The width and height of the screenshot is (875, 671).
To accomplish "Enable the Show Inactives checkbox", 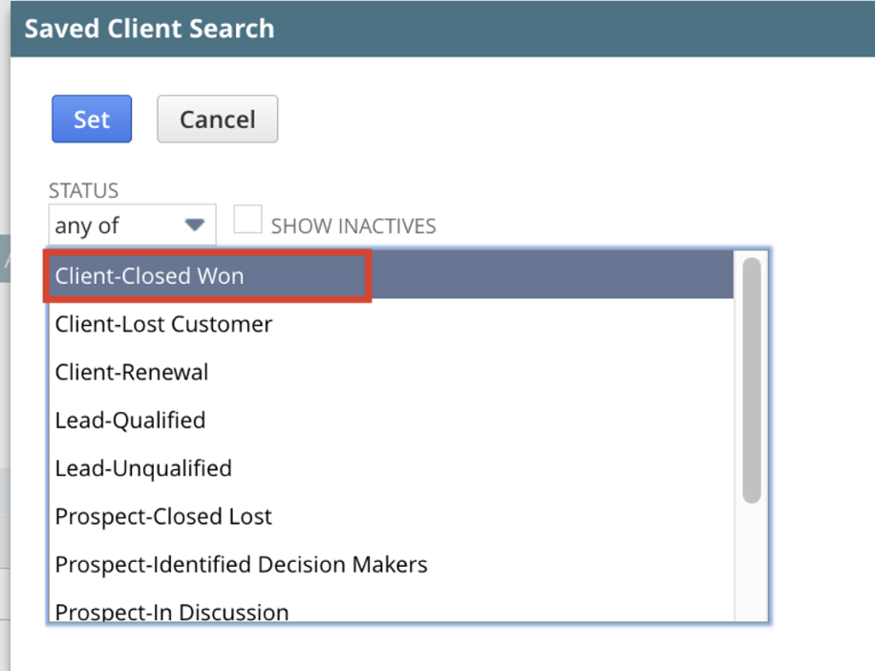I will [247, 219].
